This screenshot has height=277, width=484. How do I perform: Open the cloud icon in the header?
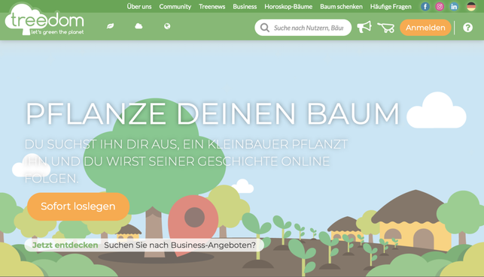pos(139,26)
